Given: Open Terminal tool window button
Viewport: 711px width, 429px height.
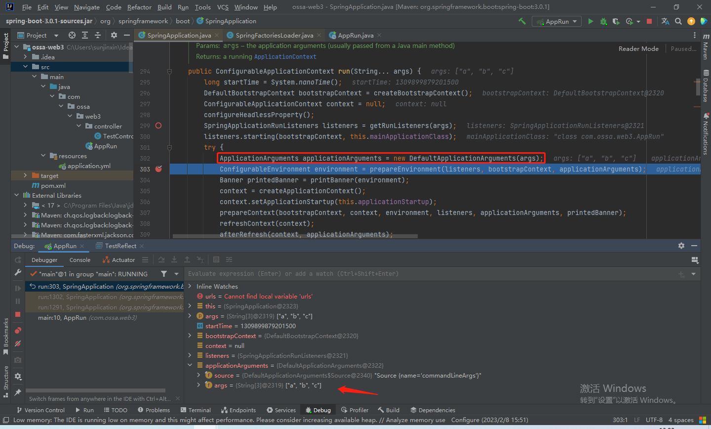Looking at the screenshot, I should click(196, 410).
